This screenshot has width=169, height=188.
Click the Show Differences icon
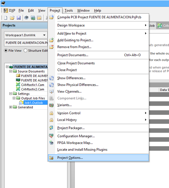(x=51, y=78)
